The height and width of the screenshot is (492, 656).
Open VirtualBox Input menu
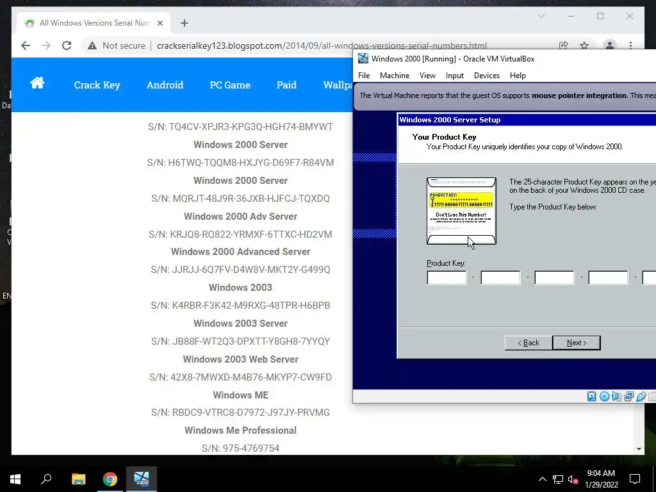click(455, 76)
